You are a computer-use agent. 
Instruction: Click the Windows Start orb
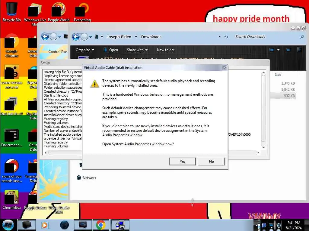[x=8, y=225]
